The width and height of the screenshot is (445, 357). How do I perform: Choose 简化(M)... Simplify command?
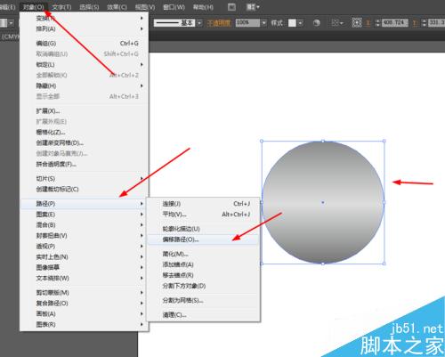(204, 254)
